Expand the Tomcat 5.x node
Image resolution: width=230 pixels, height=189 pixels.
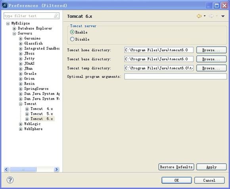point(27,114)
